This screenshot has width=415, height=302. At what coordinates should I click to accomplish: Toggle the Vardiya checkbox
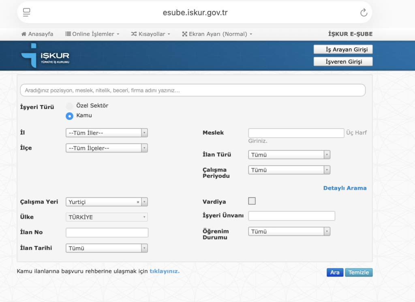[252, 201]
